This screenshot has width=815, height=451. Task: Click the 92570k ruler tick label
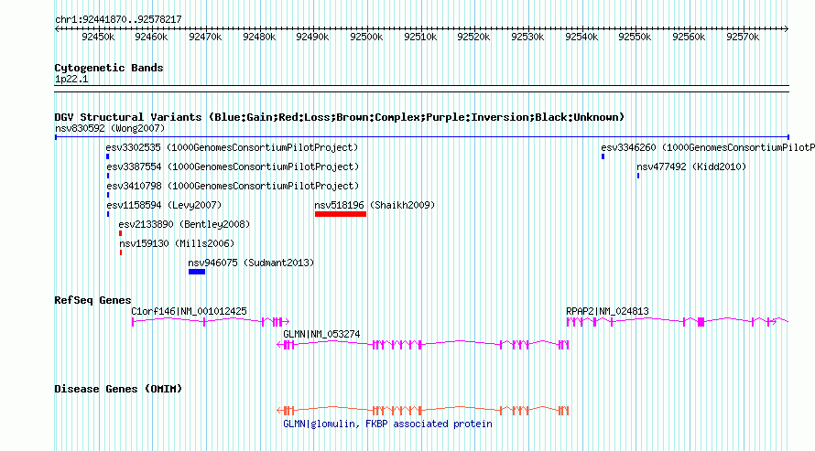coord(743,37)
